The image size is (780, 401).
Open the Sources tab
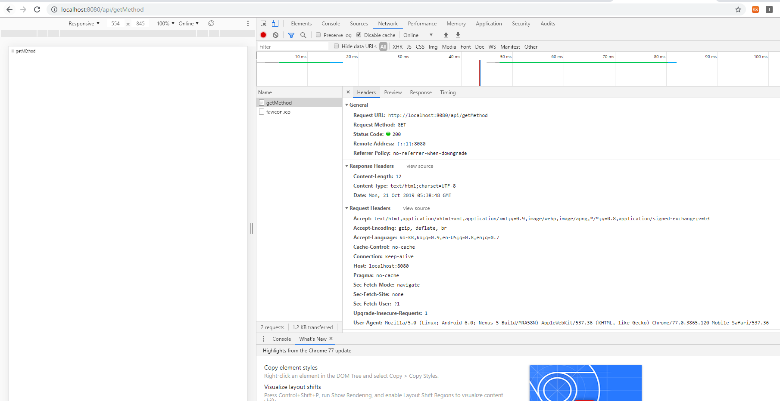pos(359,24)
